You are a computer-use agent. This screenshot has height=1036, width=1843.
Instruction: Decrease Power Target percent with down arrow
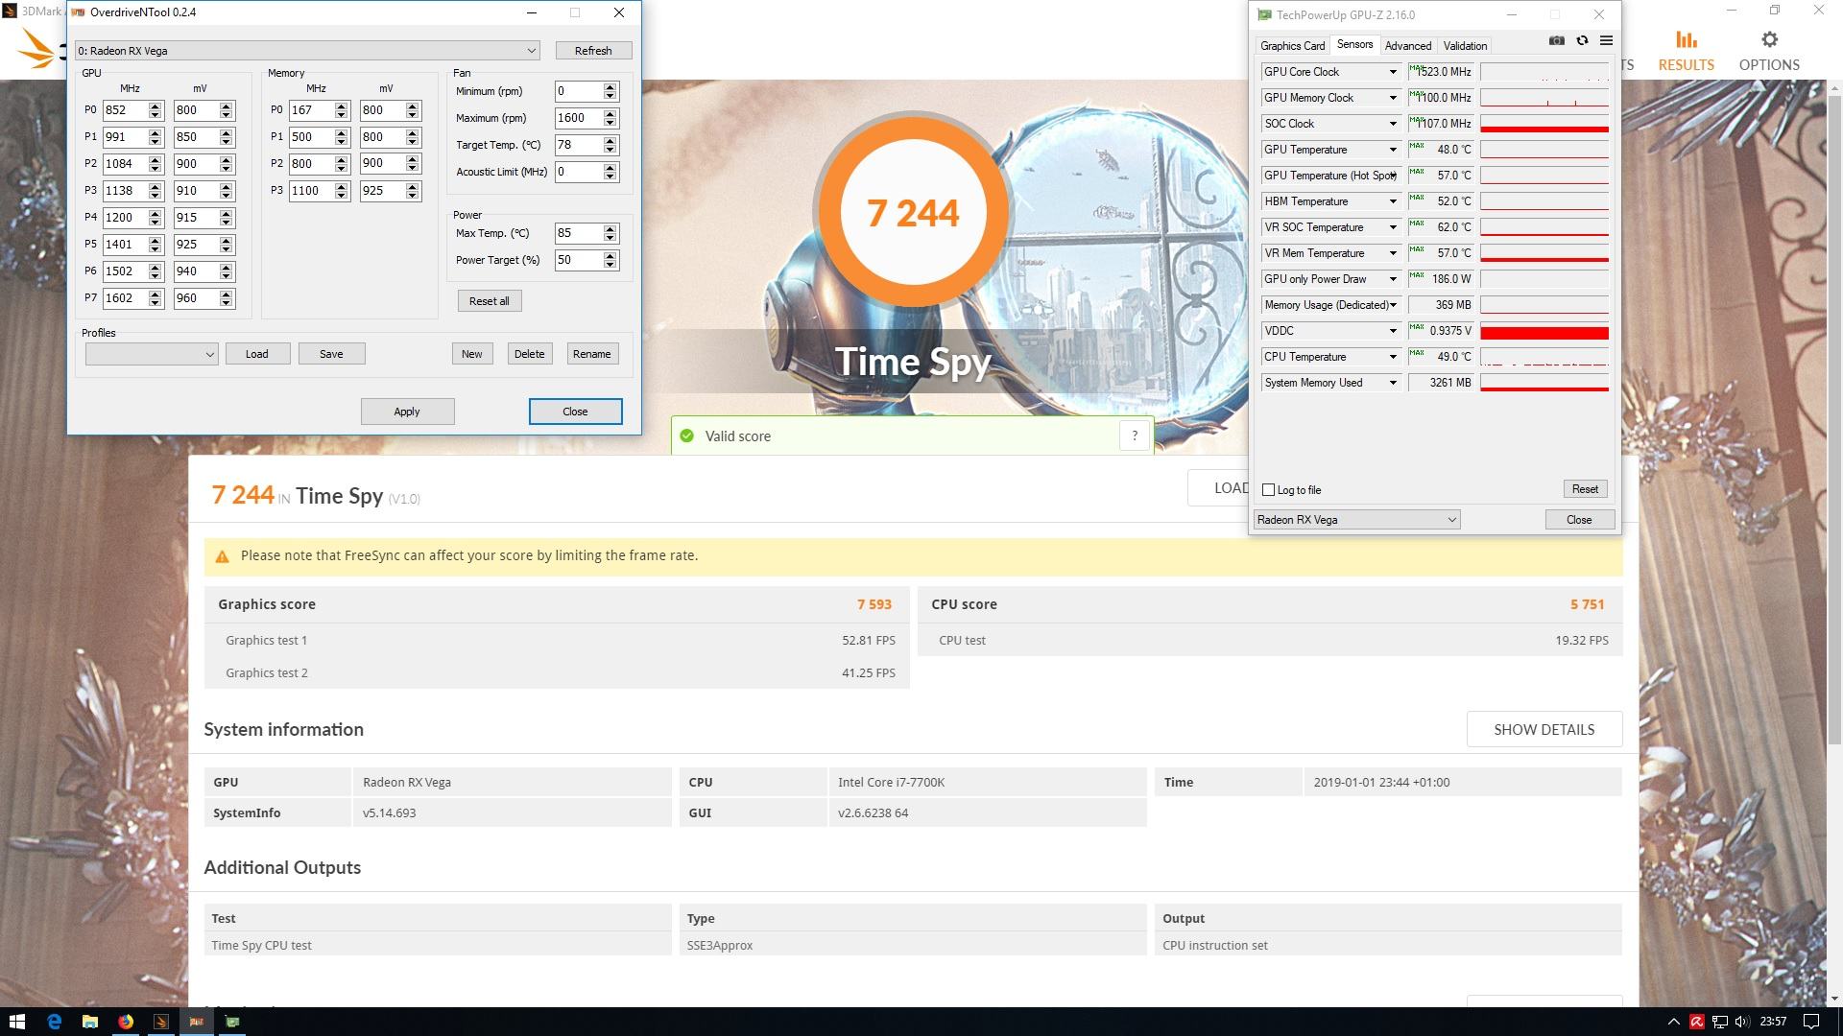[610, 265]
